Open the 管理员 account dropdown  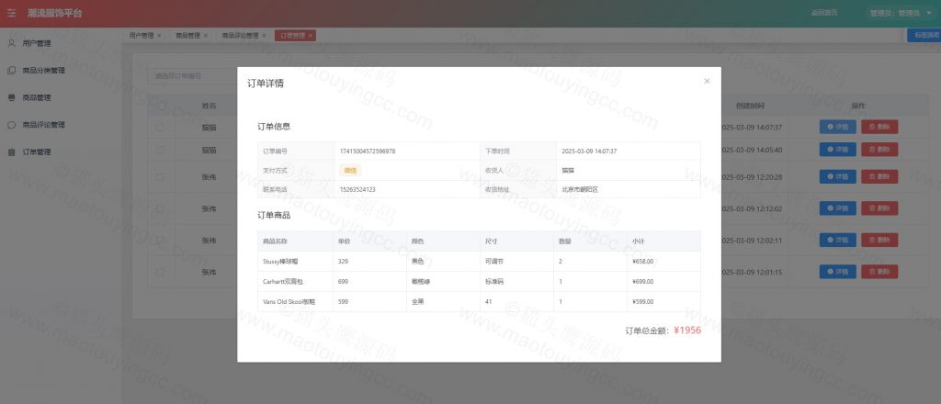901,13
